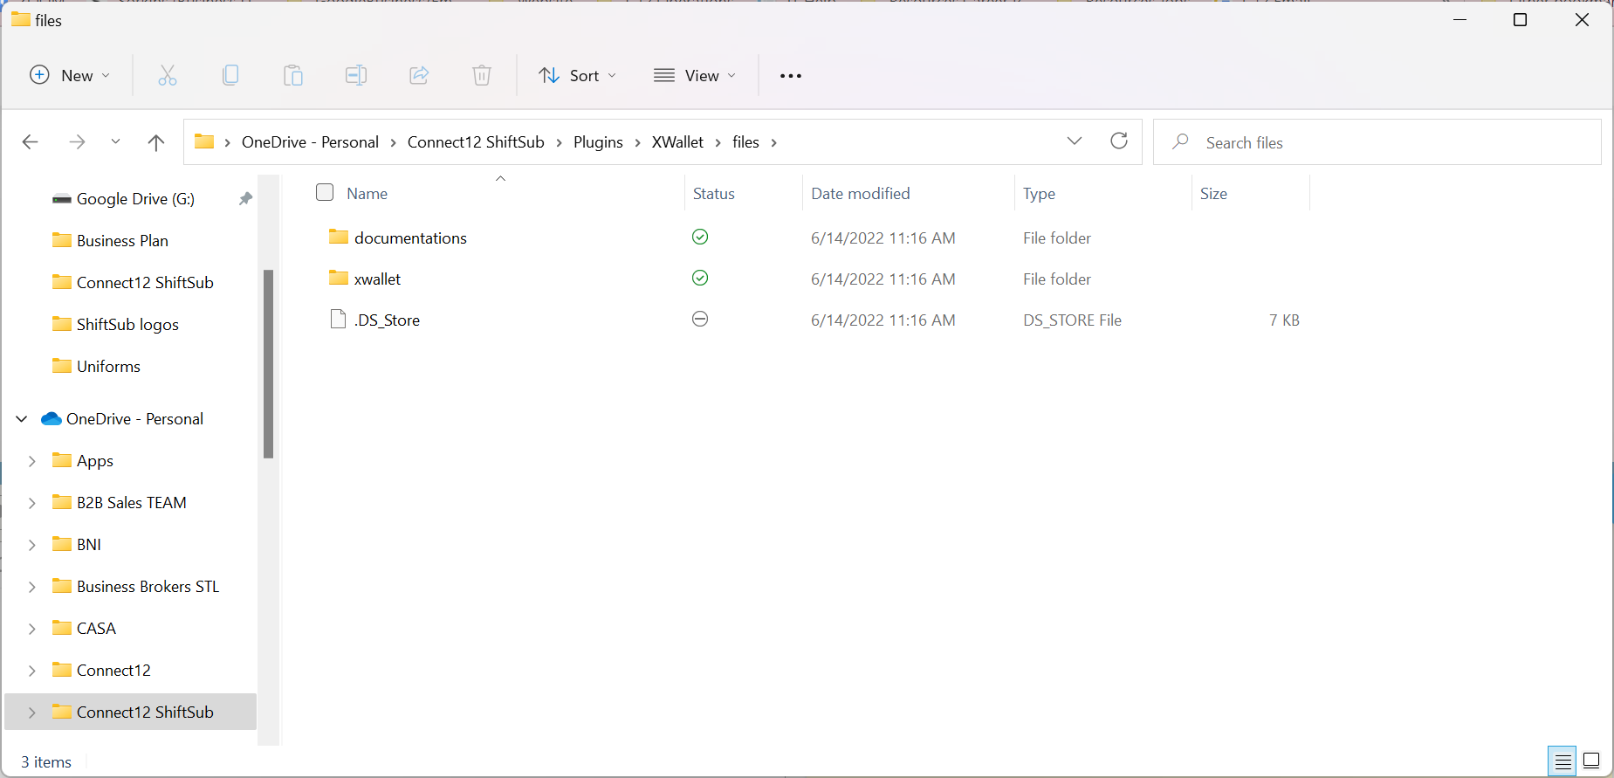Open the address bar history dropdown
Screen dimensions: 1614x778
(1075, 141)
